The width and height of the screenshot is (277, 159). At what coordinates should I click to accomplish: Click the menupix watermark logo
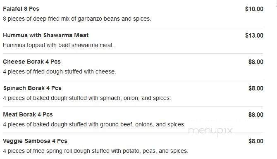click(210, 131)
